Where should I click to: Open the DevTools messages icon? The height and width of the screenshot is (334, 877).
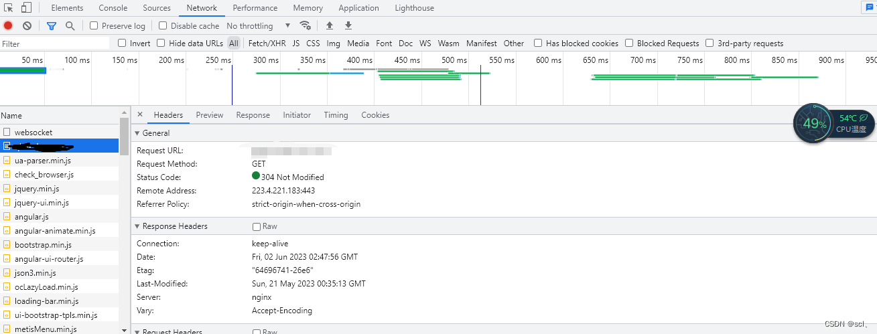(x=870, y=7)
